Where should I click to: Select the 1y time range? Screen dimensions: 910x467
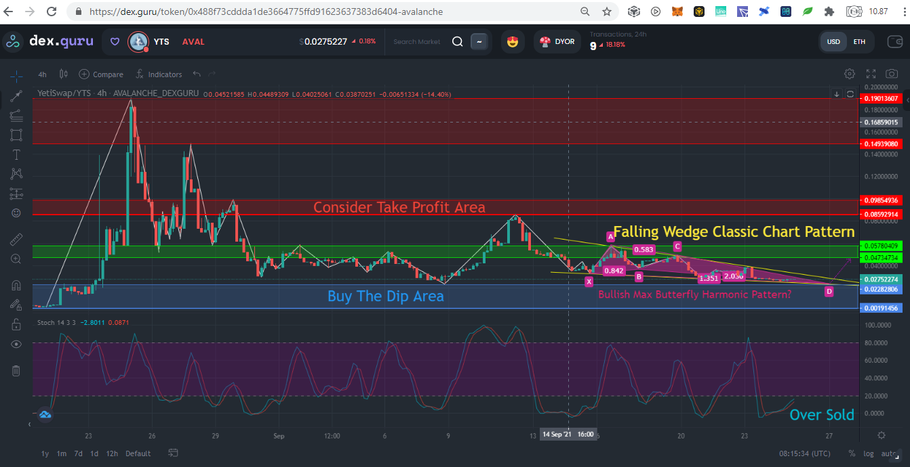45,453
